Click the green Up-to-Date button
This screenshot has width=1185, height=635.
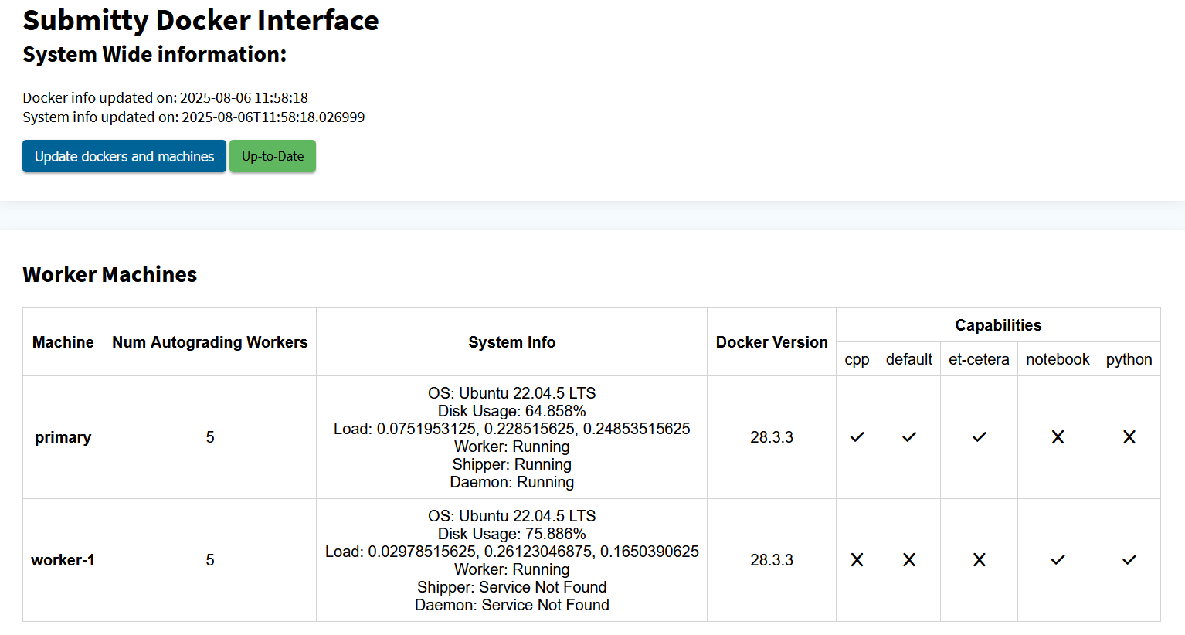click(273, 156)
